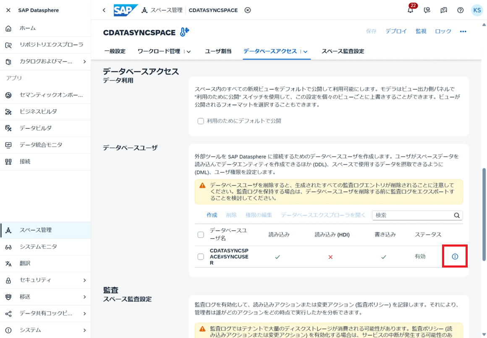Screen dimensions: 487x338
Task: Click the ロック lock button
Action: coord(443,31)
